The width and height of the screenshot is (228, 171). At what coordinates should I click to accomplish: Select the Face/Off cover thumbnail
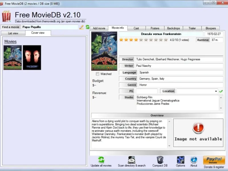tap(32, 58)
